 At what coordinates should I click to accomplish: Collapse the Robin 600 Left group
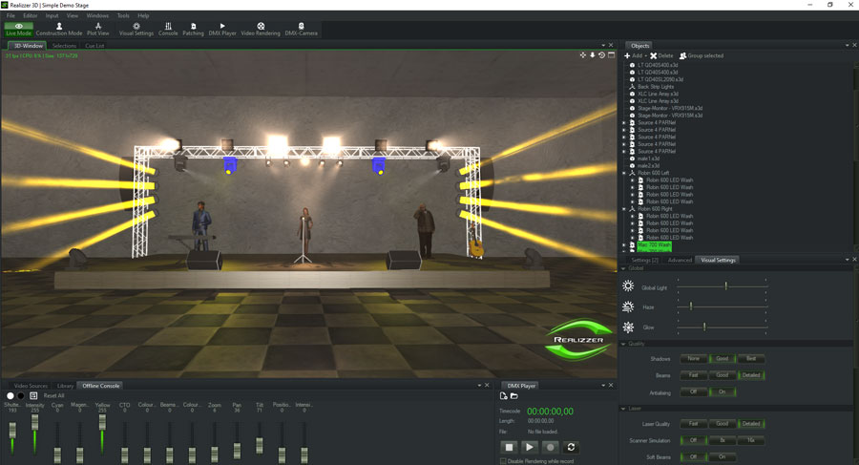(x=624, y=173)
